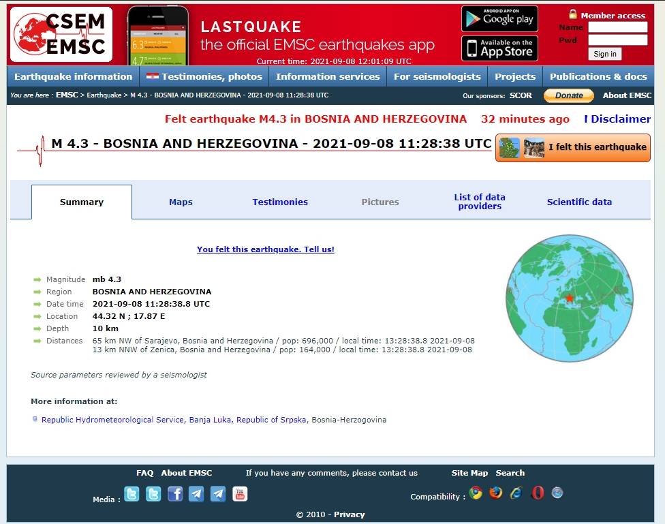Select the Scientific data tab
665x524 pixels.
[579, 202]
